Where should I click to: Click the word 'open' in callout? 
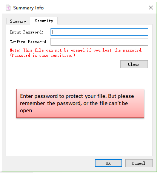(x=26, y=111)
